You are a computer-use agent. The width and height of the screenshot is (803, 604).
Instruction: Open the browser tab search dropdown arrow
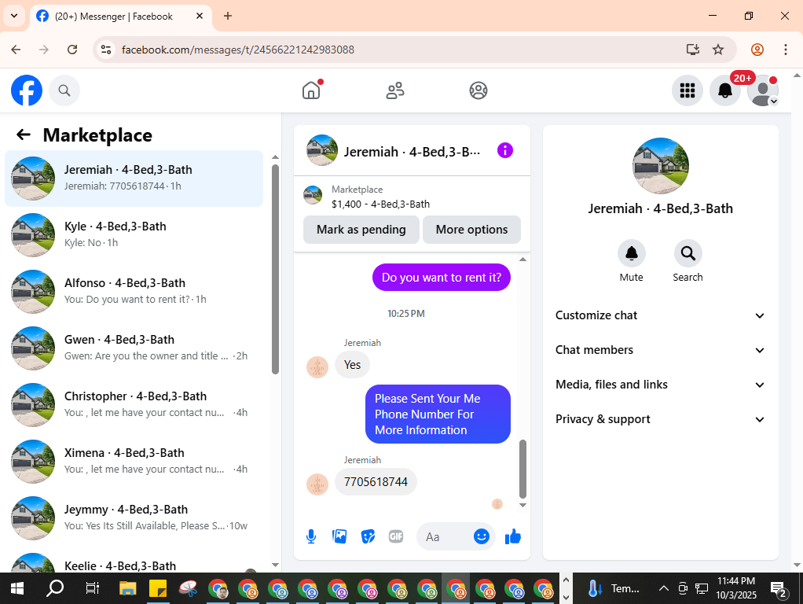click(x=14, y=16)
